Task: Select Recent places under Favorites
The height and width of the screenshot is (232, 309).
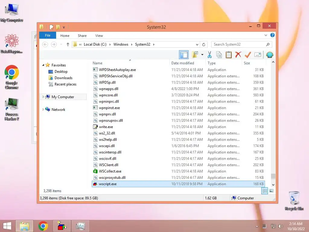Action: 65,84
